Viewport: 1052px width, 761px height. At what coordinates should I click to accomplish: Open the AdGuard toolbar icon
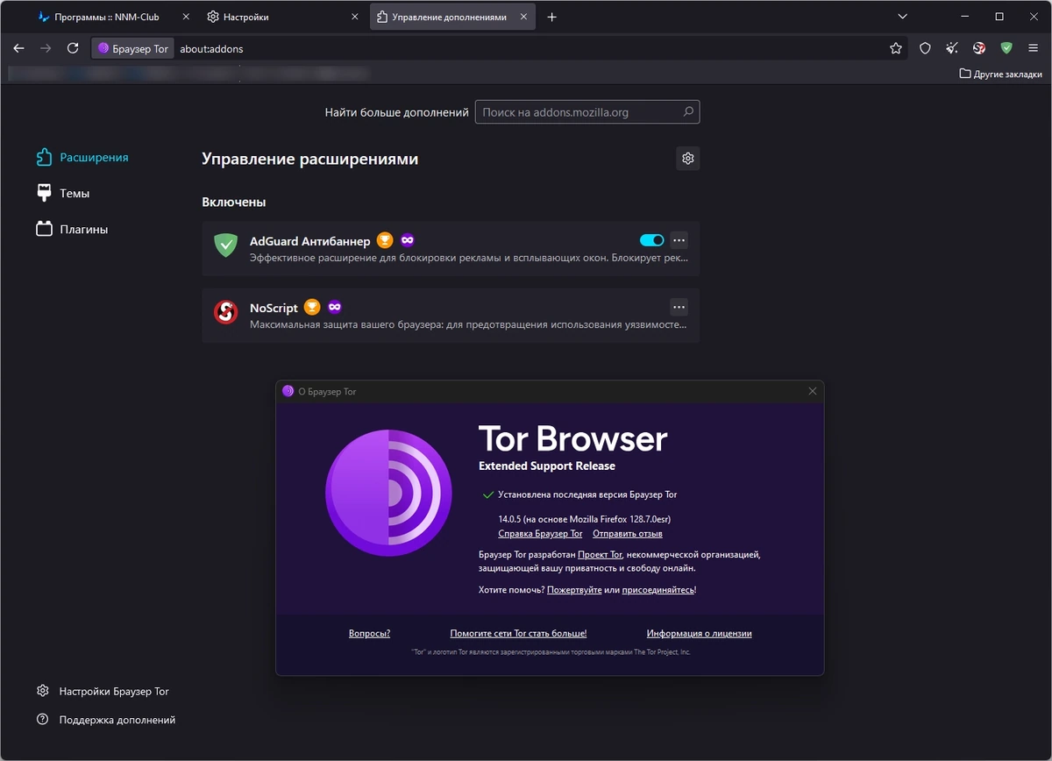1006,48
